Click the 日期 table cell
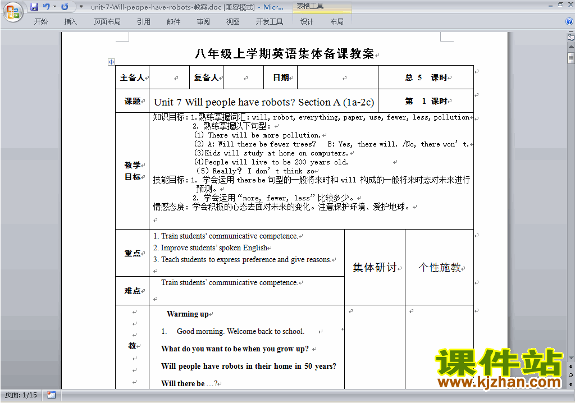Image resolution: width=575 pixels, height=403 pixels. pos(281,77)
